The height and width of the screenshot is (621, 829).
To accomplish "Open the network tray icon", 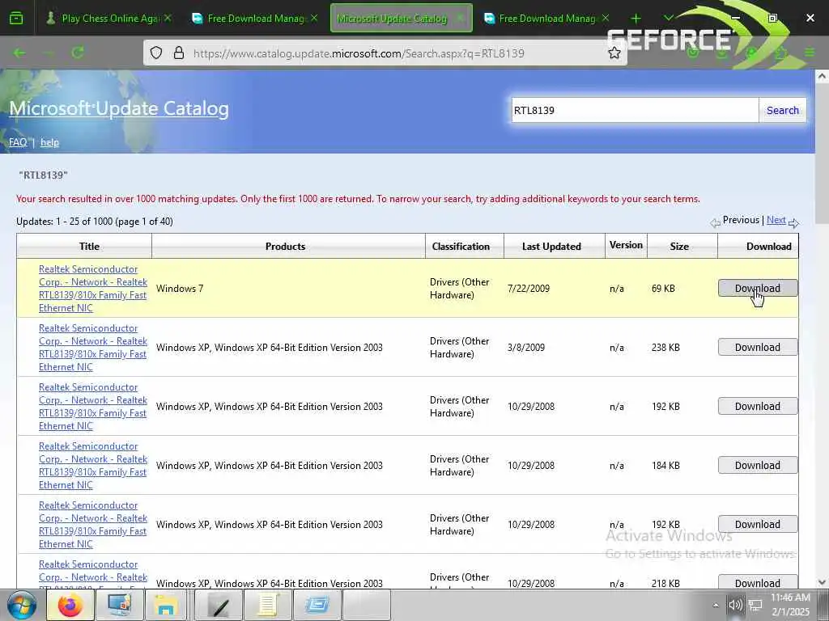I will click(755, 605).
